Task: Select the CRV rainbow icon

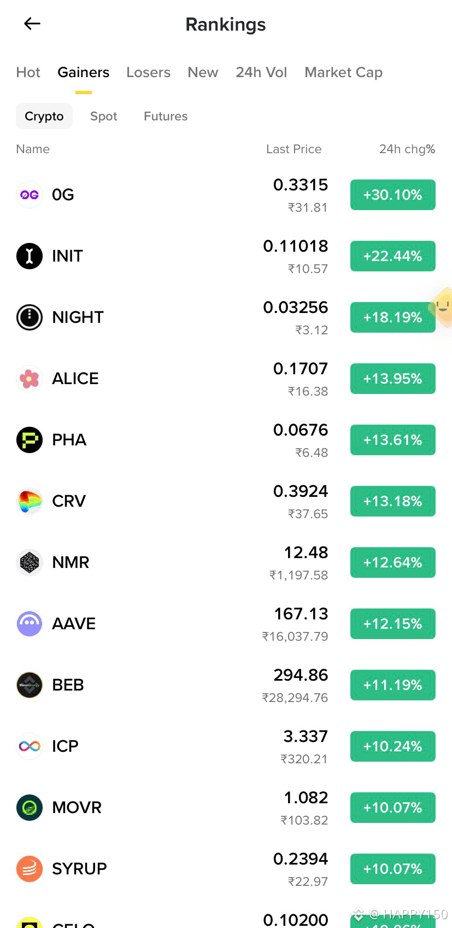Action: [30, 501]
